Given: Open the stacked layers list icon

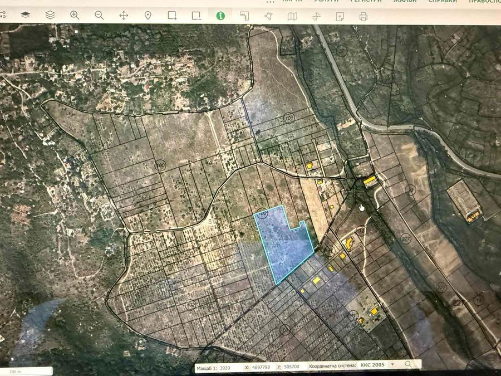Looking at the screenshot, I should (50, 14).
